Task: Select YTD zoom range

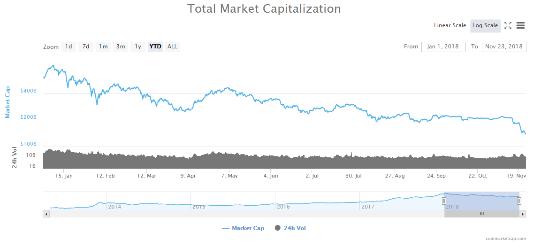Action: click(155, 46)
